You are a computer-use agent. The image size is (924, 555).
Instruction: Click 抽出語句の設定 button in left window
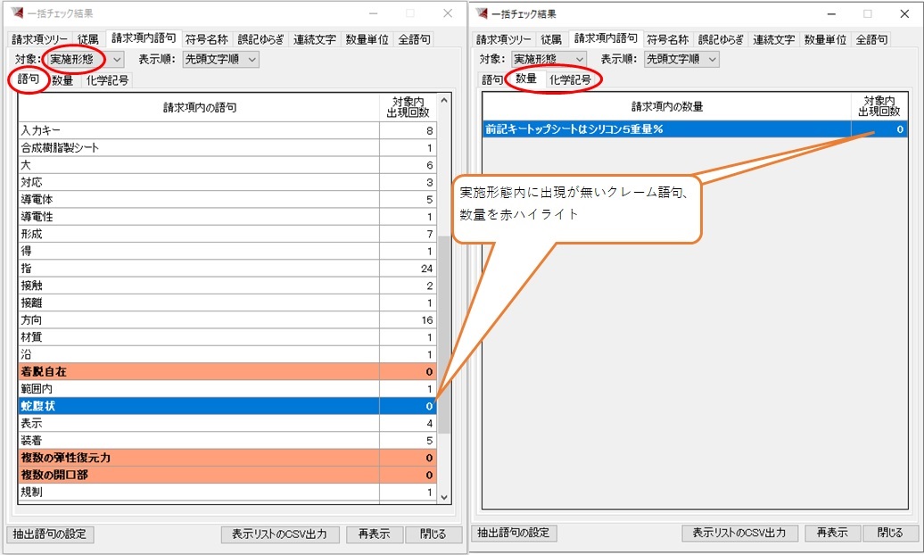[50, 534]
